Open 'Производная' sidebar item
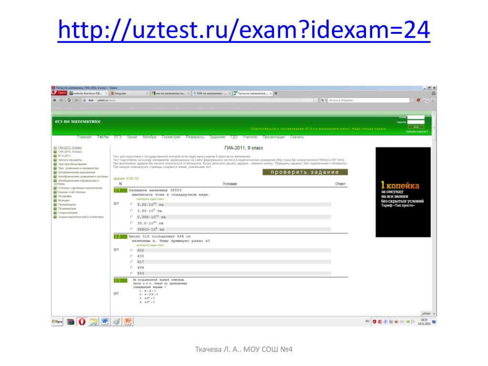 67,205
